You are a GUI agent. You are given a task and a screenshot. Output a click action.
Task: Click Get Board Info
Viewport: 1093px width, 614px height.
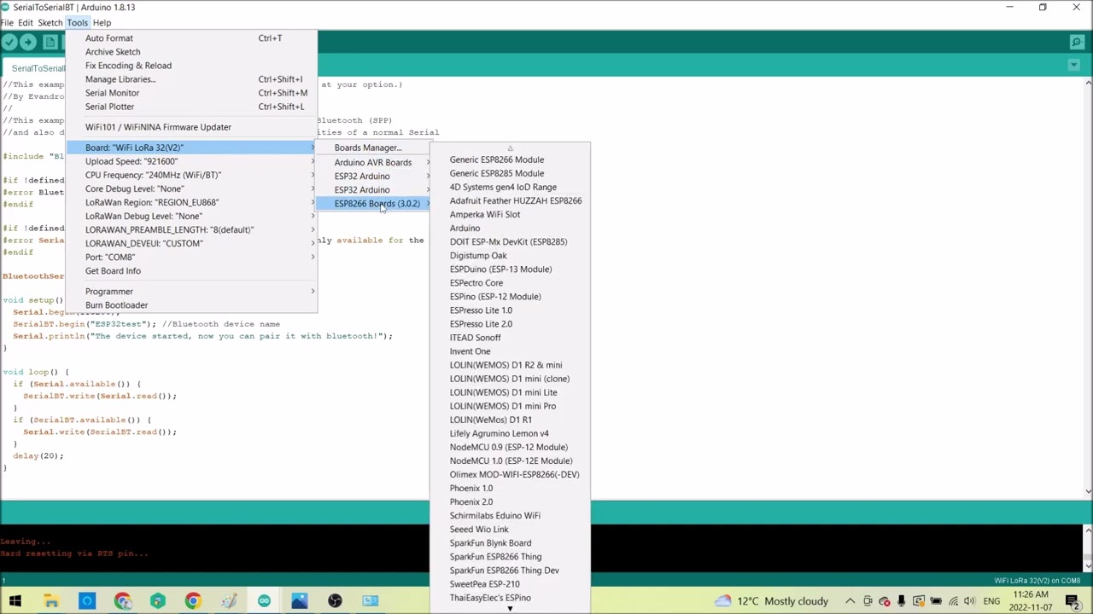193,270
